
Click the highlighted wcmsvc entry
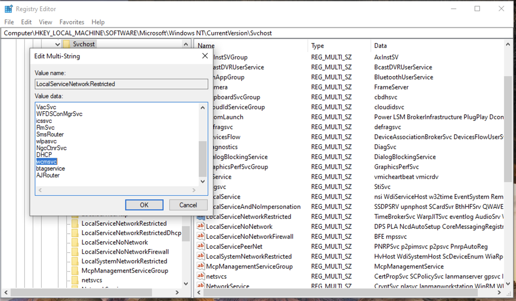[x=46, y=161]
